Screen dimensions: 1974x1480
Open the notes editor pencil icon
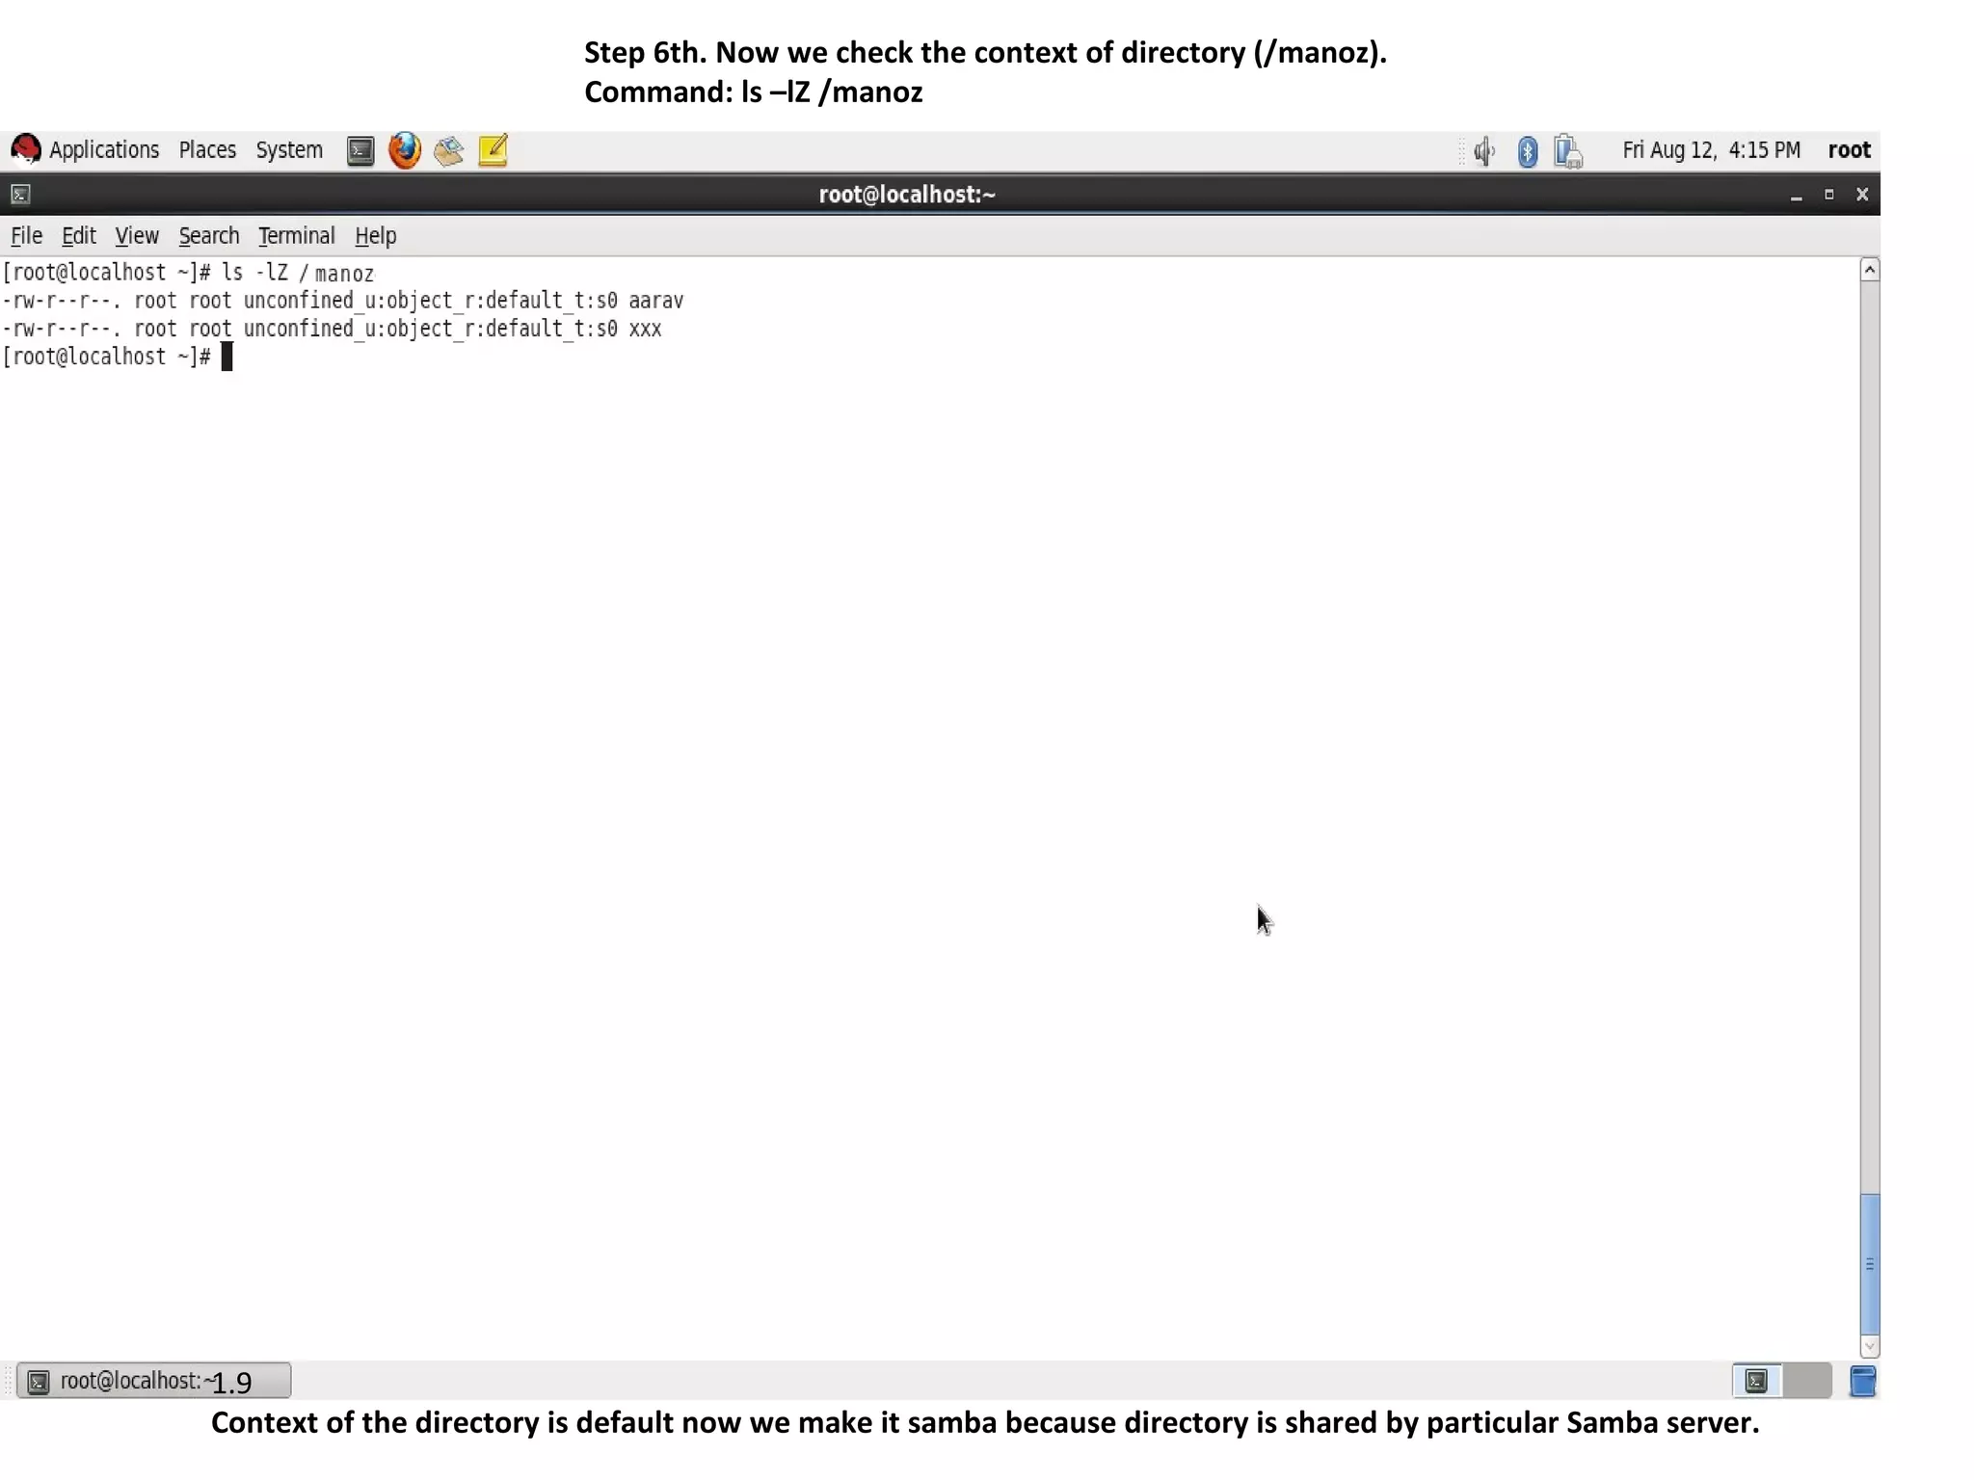coord(493,150)
